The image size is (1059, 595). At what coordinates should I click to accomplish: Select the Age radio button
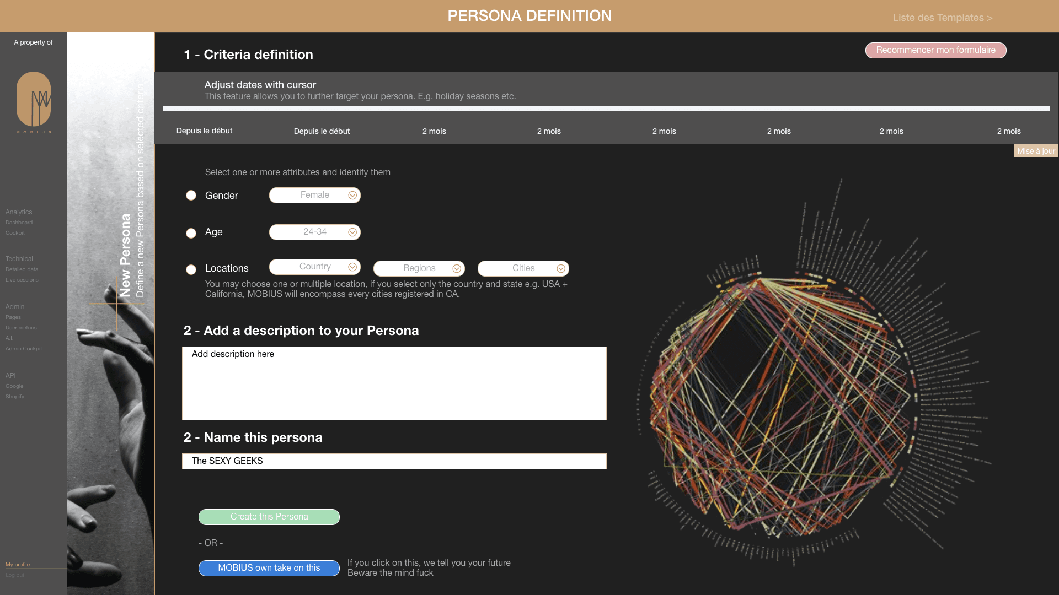[191, 233]
